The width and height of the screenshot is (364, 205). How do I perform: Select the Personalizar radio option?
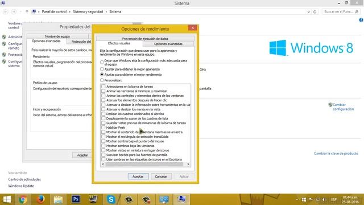pos(102,80)
